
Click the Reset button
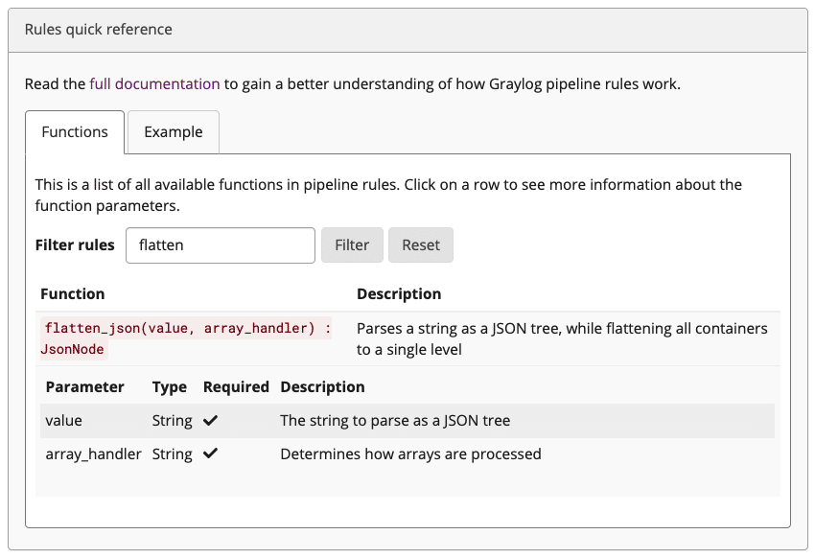click(420, 244)
